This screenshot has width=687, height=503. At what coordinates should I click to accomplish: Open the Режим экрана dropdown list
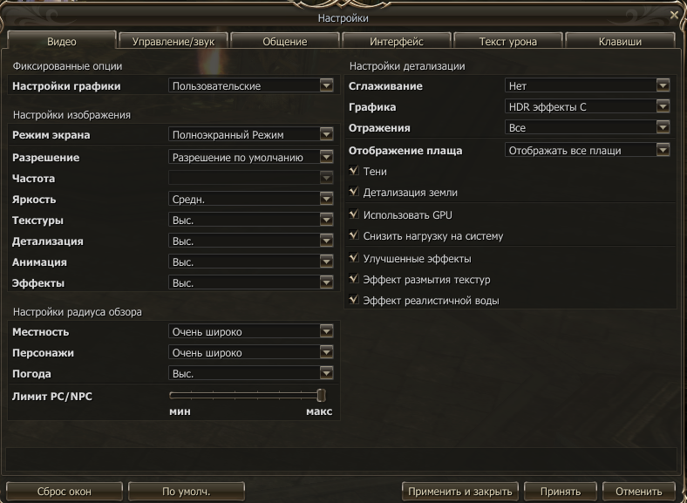click(x=250, y=134)
